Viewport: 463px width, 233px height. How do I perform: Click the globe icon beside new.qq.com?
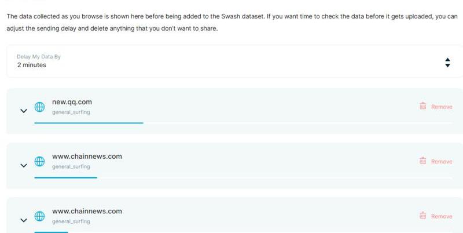pyautogui.click(x=39, y=107)
